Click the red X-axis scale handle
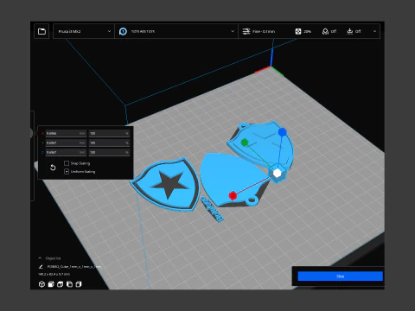Viewport: 415px width, 311px height. point(233,196)
